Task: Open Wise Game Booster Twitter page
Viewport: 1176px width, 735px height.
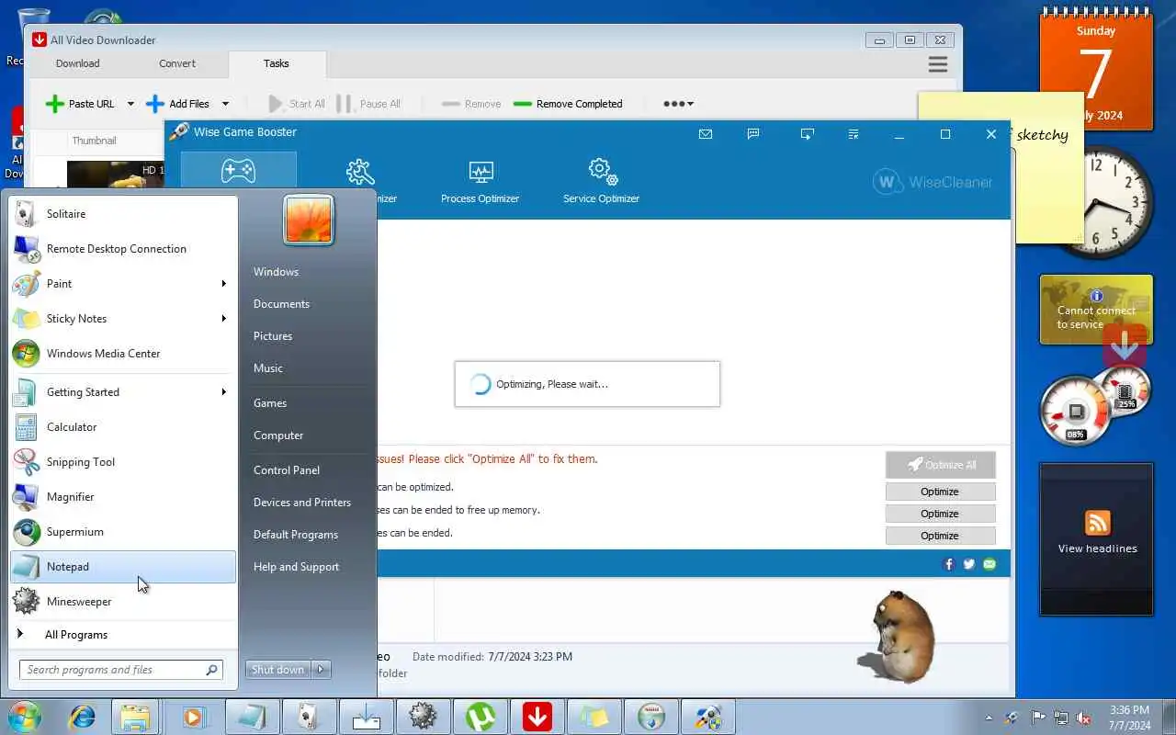Action: click(x=969, y=564)
